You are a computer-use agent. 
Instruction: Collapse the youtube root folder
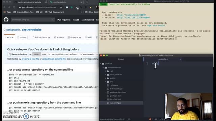point(101,64)
